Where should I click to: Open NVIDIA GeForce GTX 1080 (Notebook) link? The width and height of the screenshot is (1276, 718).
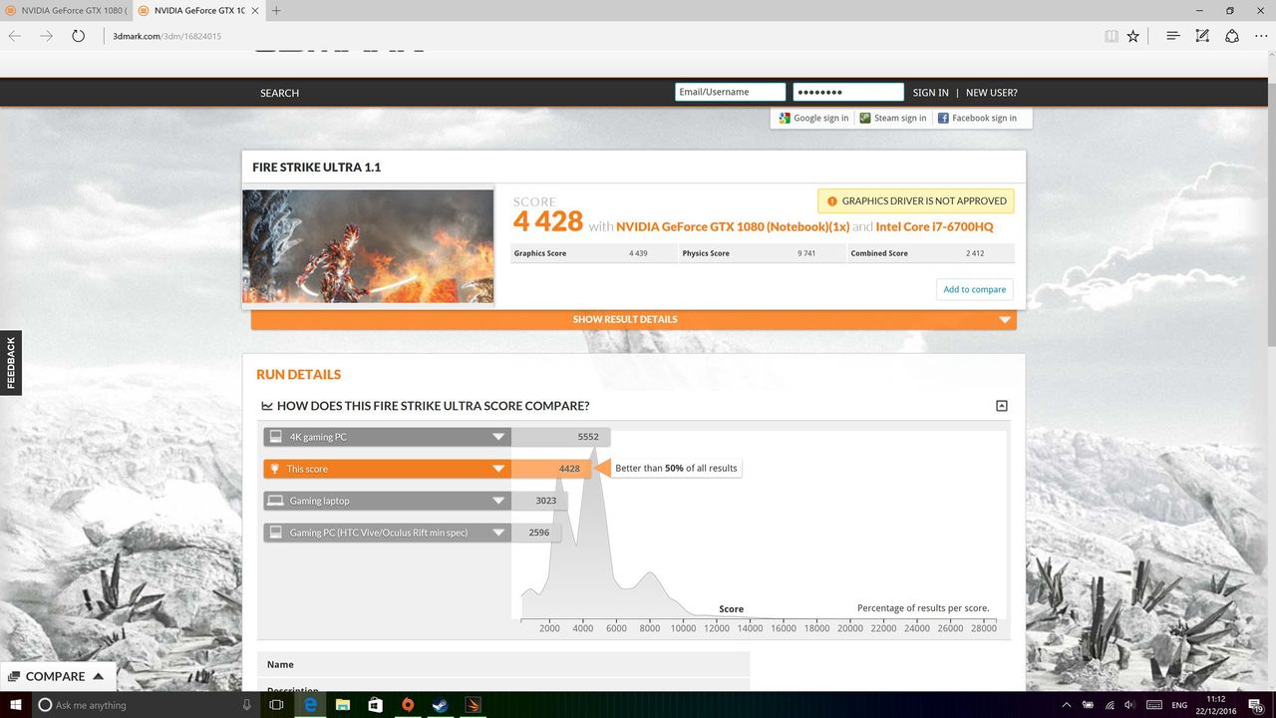click(x=733, y=226)
